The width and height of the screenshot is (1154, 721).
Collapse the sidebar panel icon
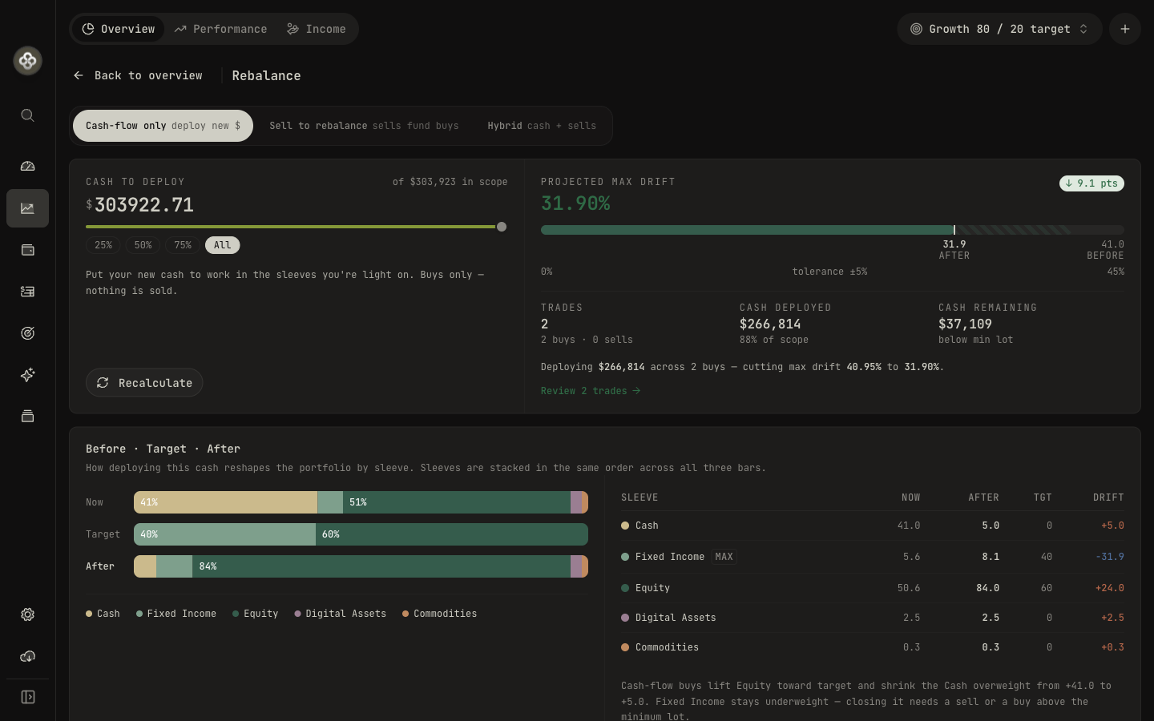(x=27, y=697)
